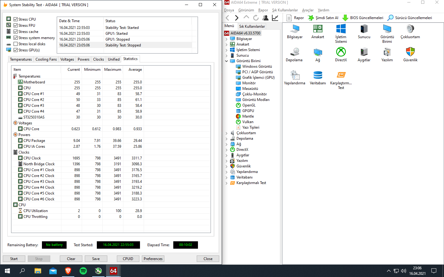
Task: Switch to the Cooling Fans tab
Action: point(46,59)
